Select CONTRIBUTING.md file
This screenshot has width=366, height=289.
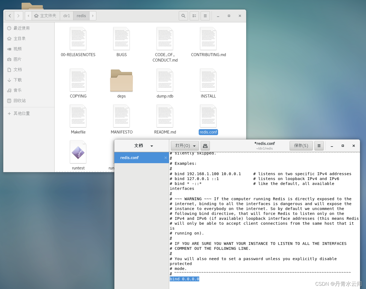point(208,42)
